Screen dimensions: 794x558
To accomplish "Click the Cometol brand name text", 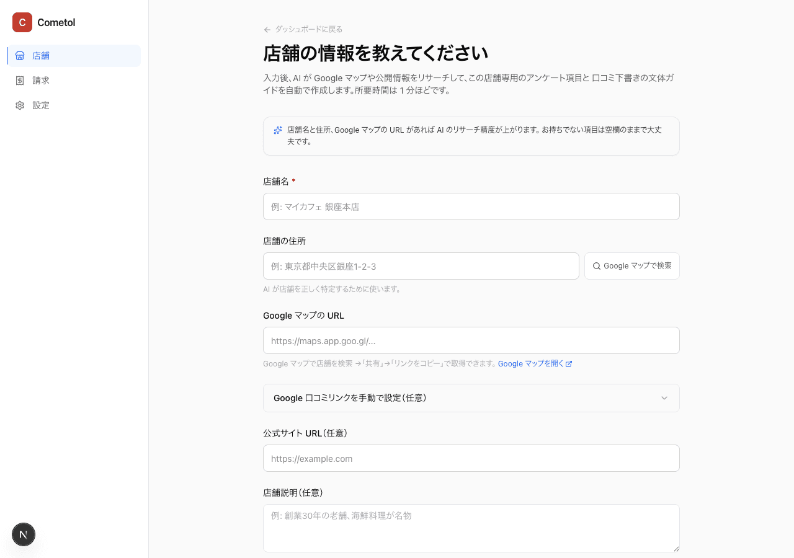I will tap(56, 22).
